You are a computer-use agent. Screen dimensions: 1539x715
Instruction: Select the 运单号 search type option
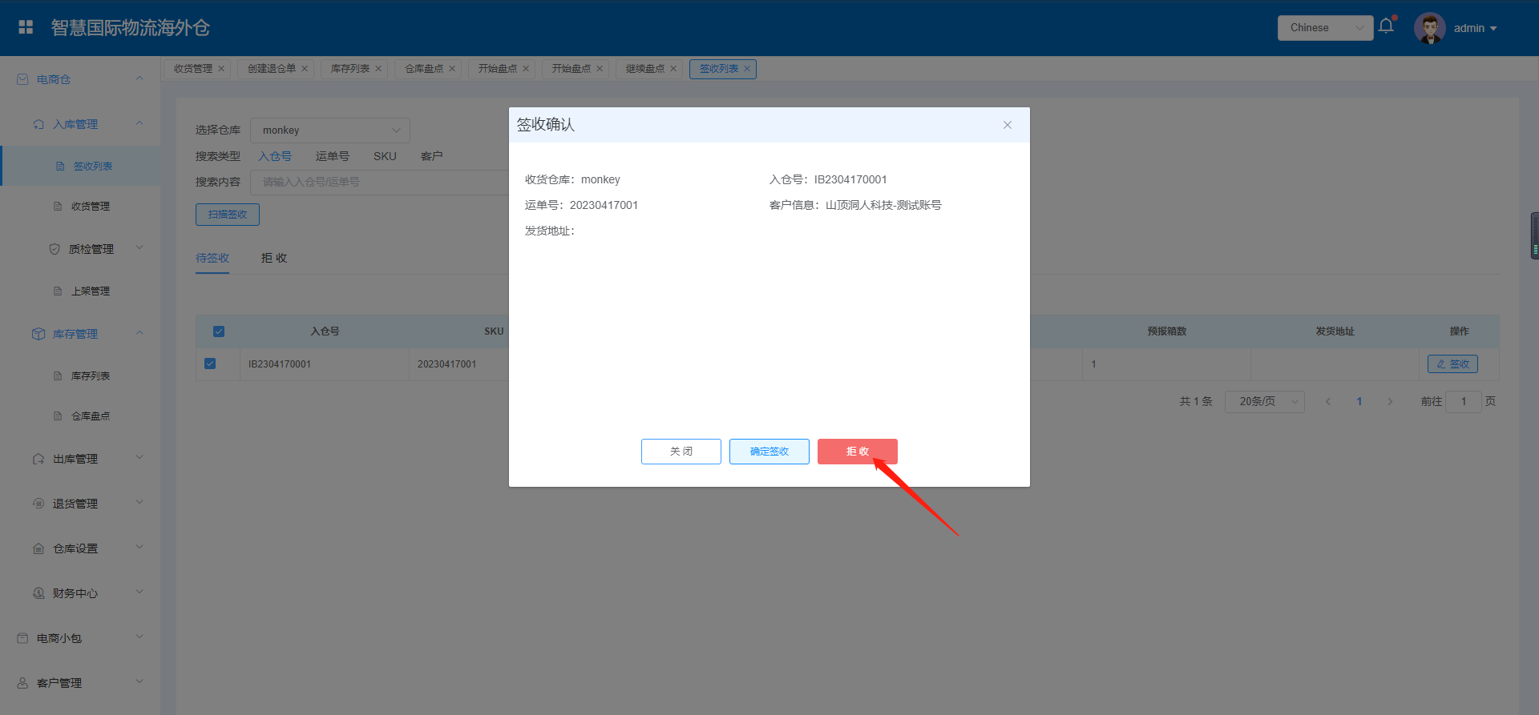(x=332, y=156)
